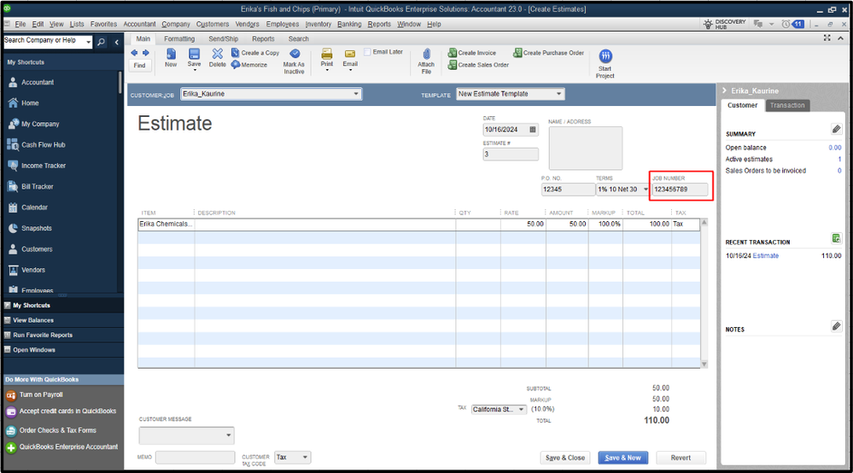Open the date picker calendar icon

tap(533, 130)
